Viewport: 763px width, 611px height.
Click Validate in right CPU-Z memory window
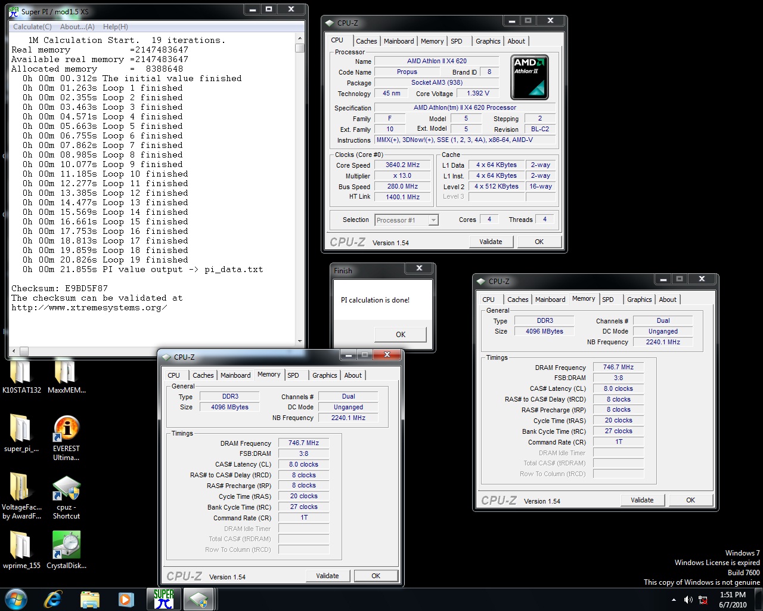click(x=642, y=500)
